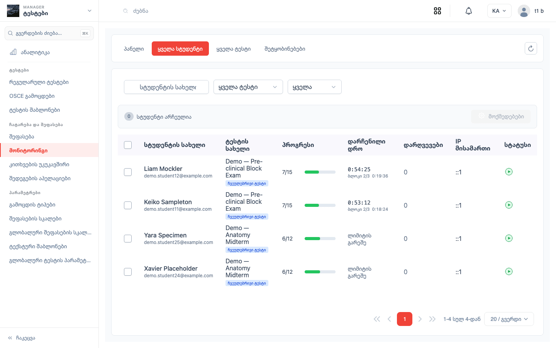Image resolution: width=556 pixels, height=348 pixels.
Task: Click the manager logo thumbnail
Action: tap(13, 11)
